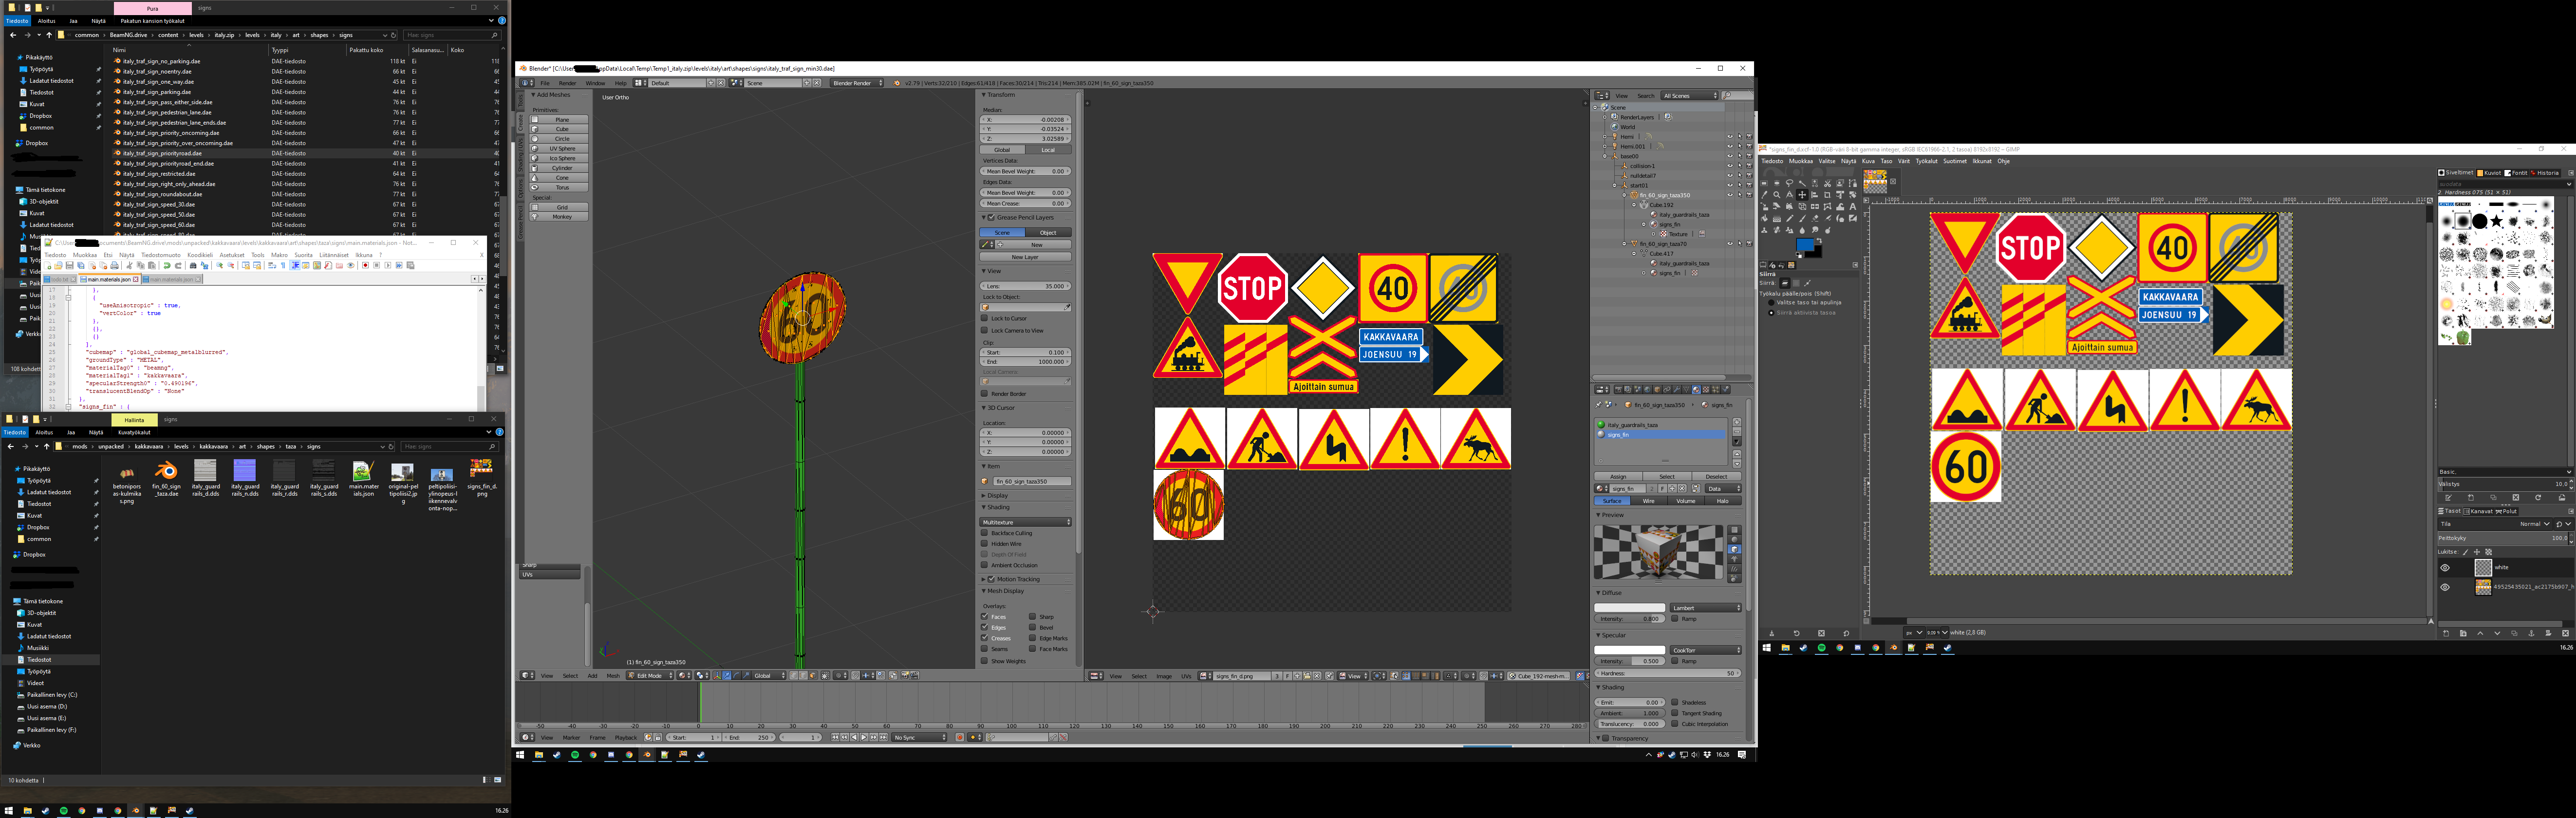Open Blender's File menu
Image resolution: width=2576 pixels, height=818 pixels.
coord(545,83)
